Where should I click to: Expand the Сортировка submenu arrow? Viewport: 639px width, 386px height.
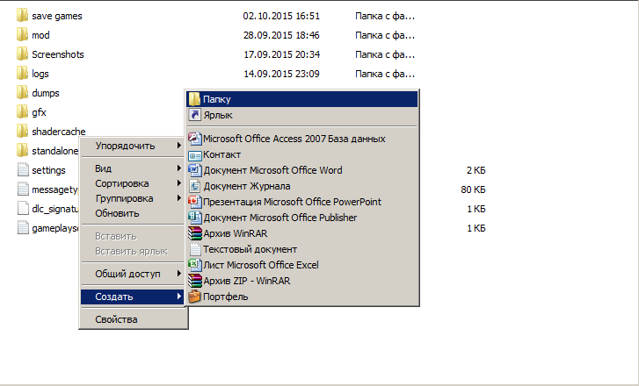click(179, 183)
